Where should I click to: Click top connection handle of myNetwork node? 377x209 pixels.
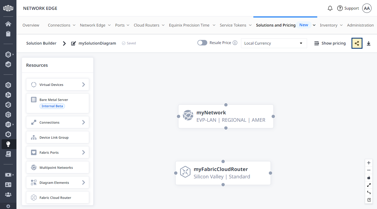[226, 105]
